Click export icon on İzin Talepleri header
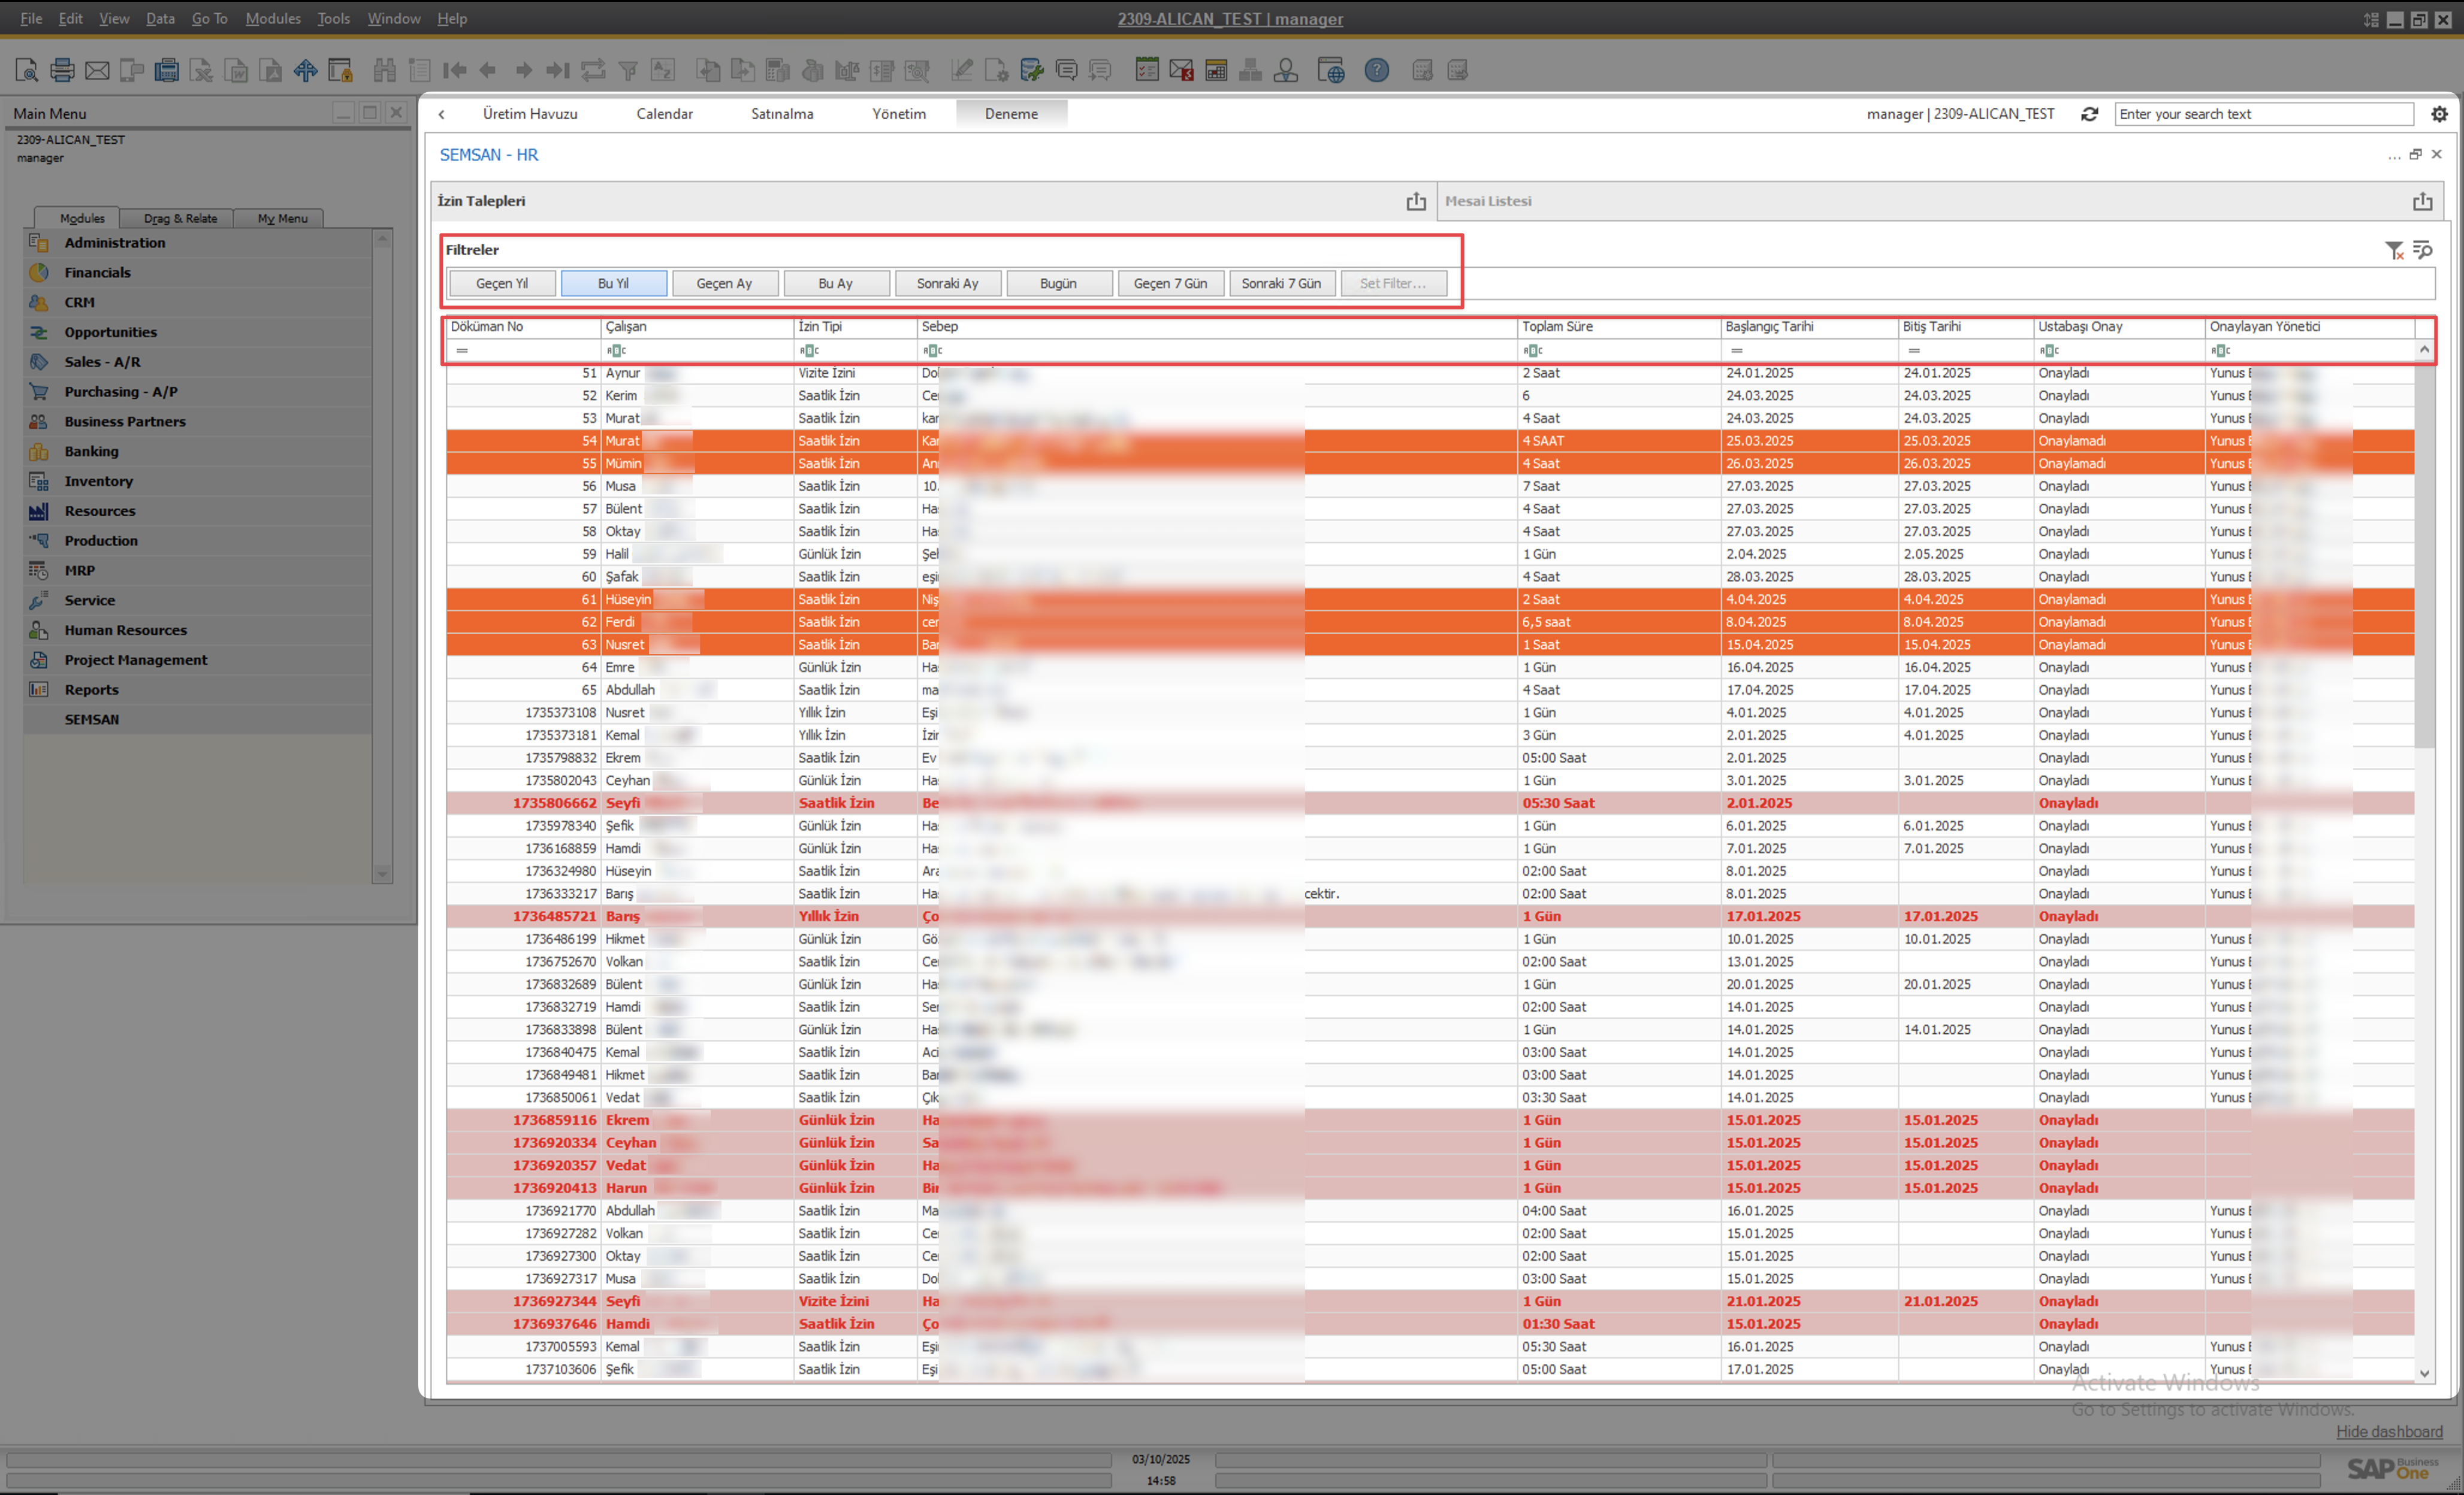 point(1416,201)
